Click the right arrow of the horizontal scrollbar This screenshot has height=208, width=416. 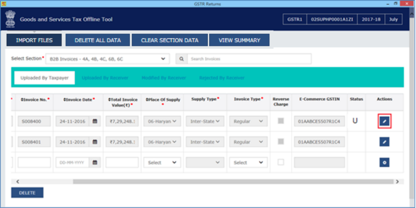click(397, 181)
